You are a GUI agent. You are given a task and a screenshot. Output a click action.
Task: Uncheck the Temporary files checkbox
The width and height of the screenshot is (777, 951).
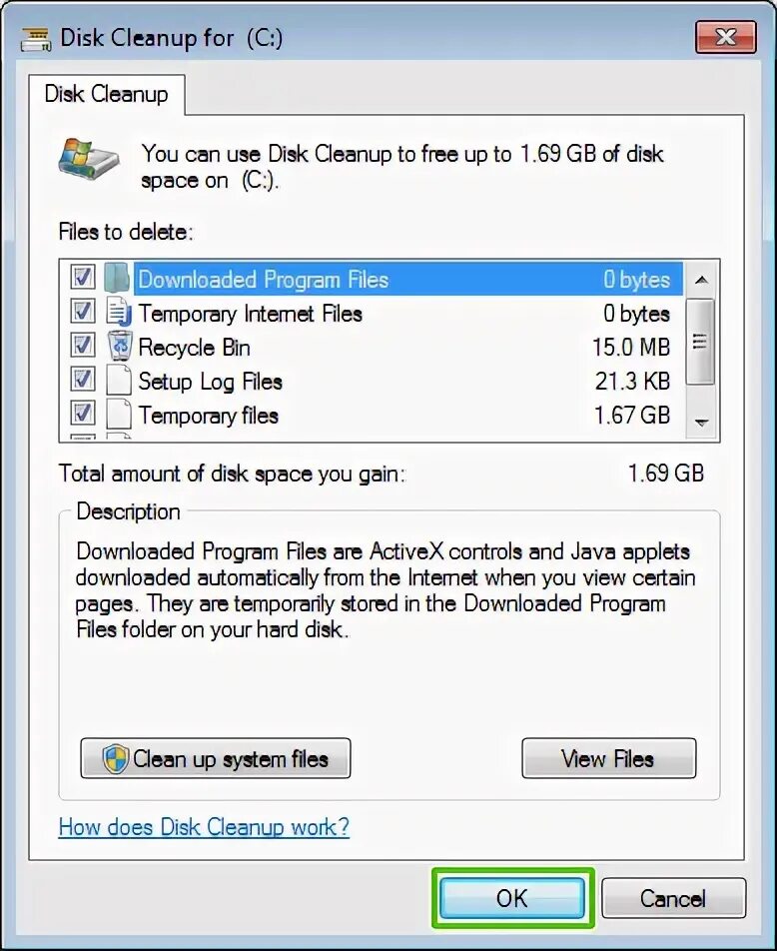83,414
